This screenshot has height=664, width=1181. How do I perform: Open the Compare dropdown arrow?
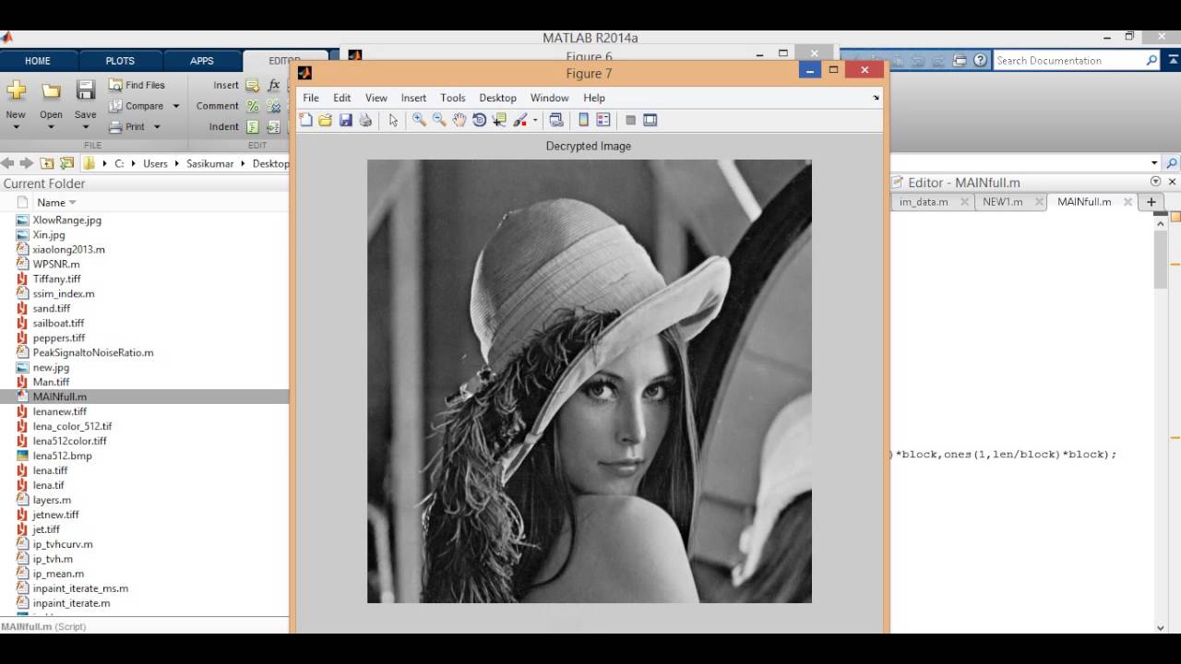(x=176, y=106)
